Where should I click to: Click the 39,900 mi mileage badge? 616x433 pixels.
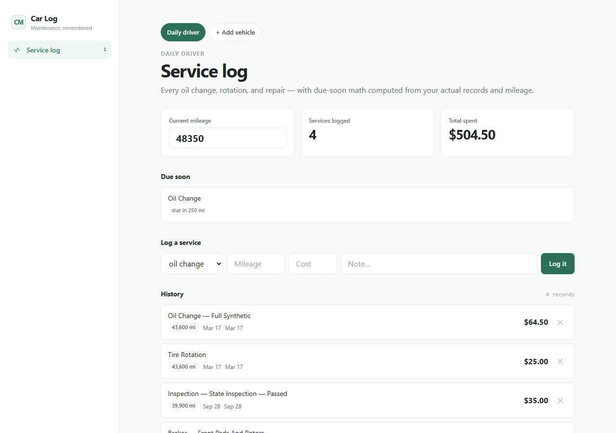[x=183, y=406]
